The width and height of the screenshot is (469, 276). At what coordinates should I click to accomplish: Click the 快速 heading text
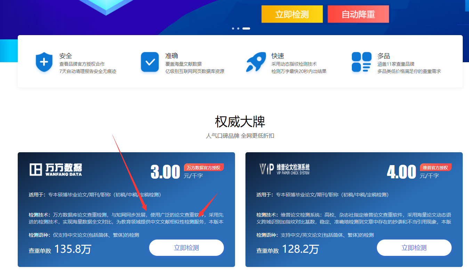[278, 56]
